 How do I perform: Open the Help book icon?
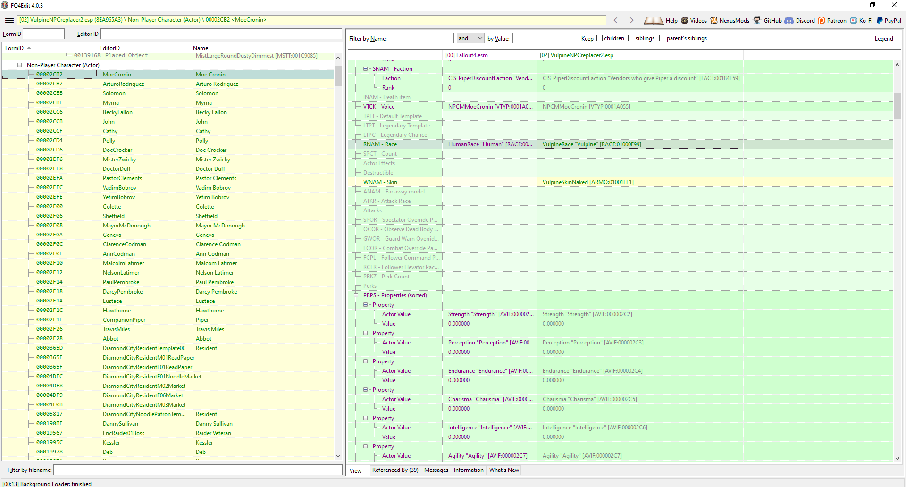coord(654,20)
